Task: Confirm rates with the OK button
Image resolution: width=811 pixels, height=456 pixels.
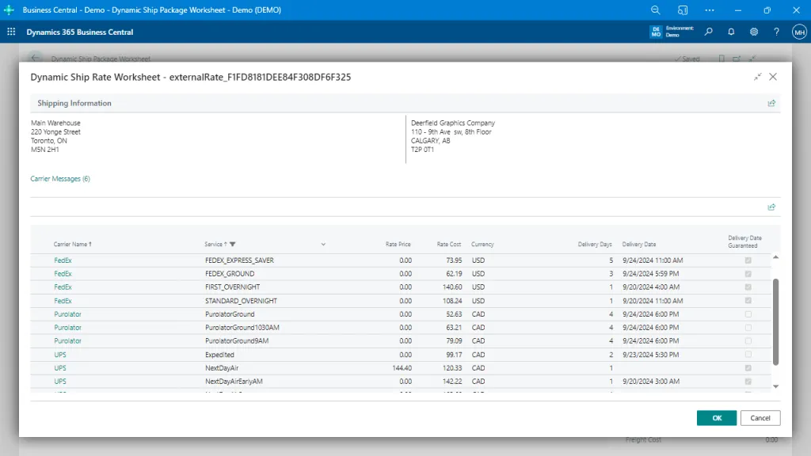Action: 716,418
